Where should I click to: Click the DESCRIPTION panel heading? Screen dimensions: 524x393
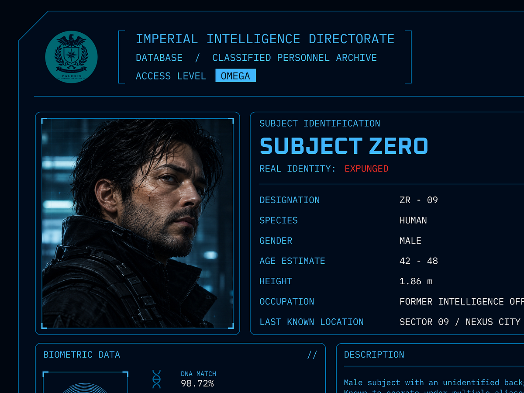(374, 355)
